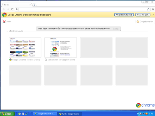Click the forward navigation arrow

pyautogui.click(x=8, y=9)
